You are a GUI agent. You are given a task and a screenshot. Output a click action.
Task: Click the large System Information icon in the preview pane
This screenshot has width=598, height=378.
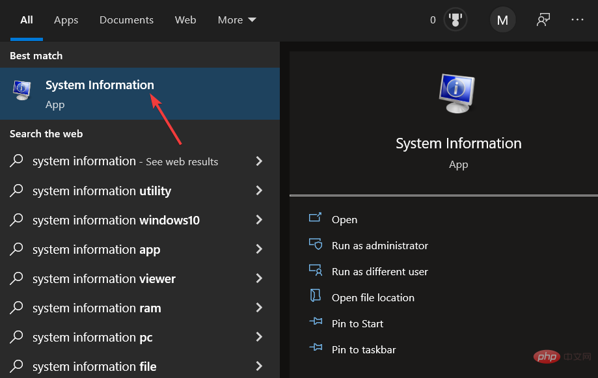pos(457,93)
